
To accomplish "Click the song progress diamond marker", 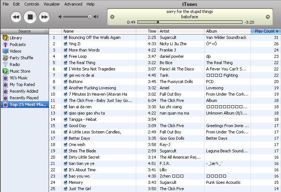I will pyautogui.click(x=158, y=22).
